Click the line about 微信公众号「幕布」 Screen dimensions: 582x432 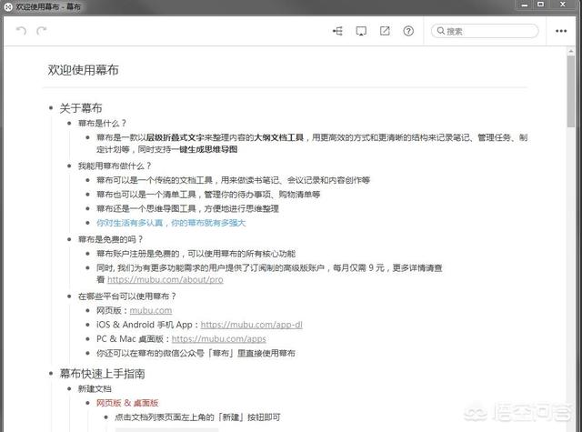point(196,353)
